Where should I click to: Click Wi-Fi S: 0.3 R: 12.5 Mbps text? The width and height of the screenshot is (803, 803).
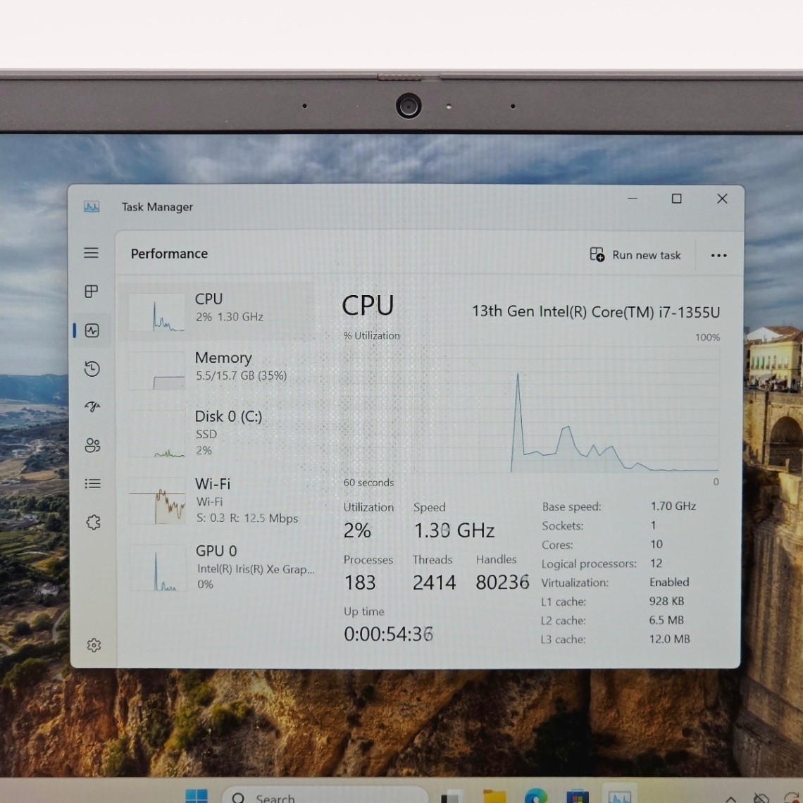247,518
